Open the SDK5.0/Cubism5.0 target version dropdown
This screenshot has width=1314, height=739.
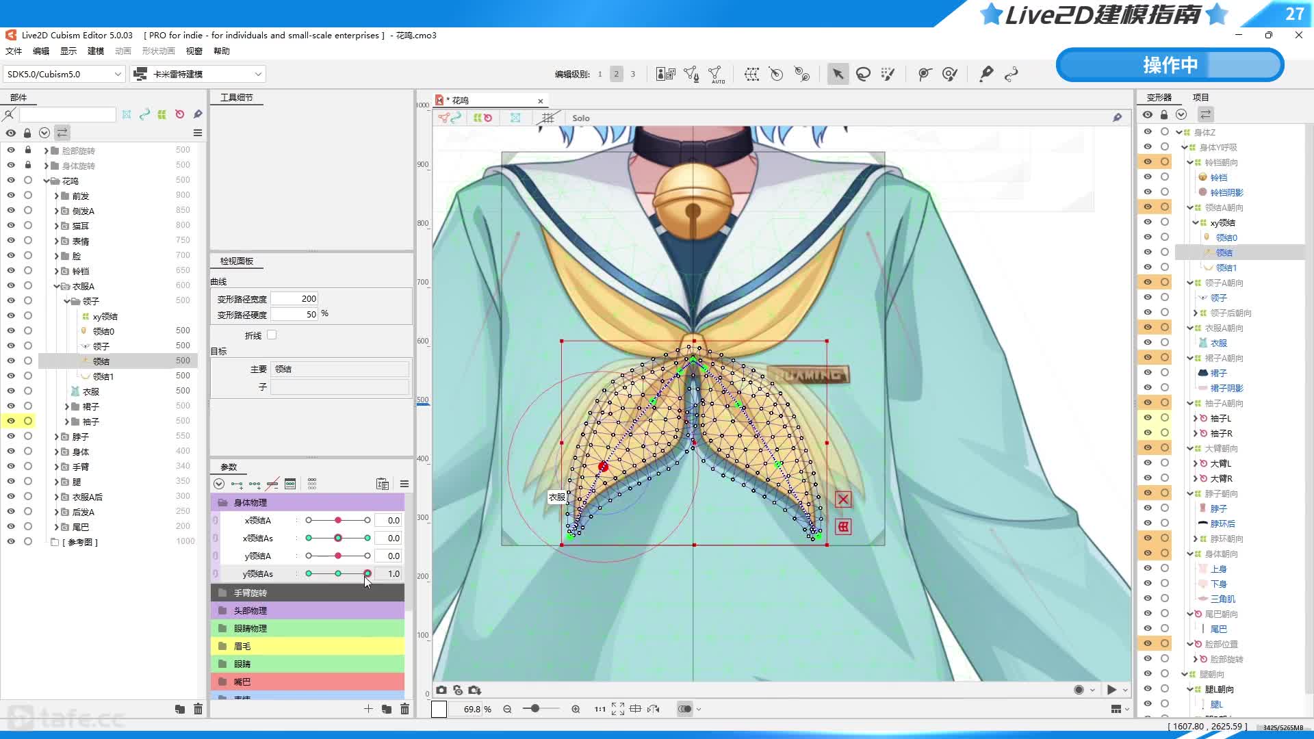(x=64, y=74)
